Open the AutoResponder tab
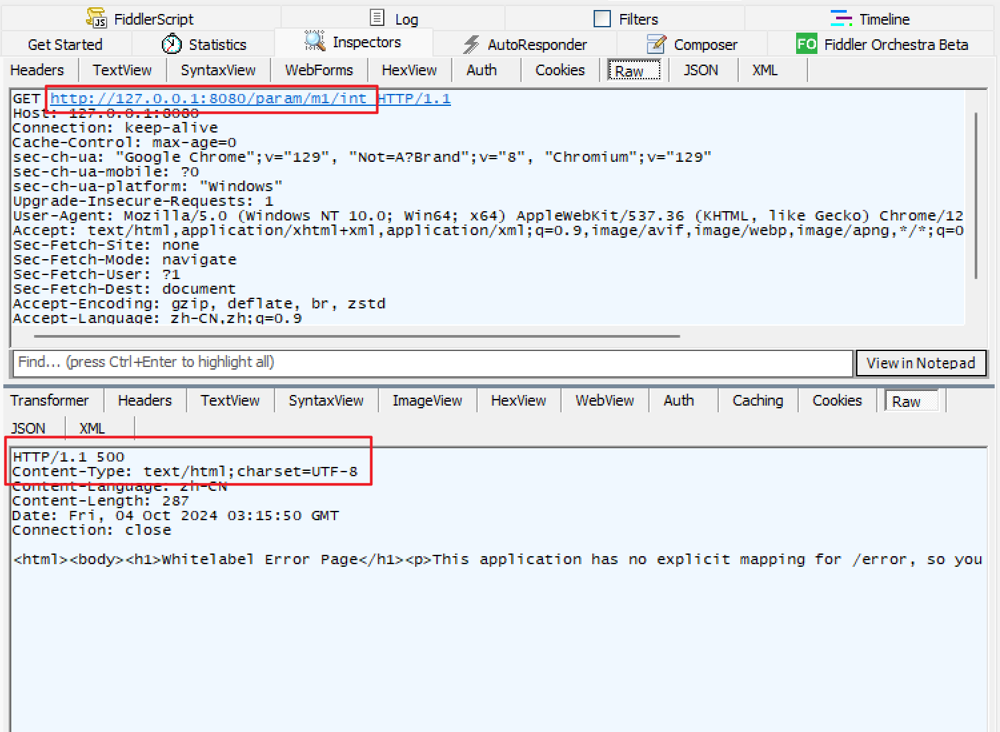 537,45
